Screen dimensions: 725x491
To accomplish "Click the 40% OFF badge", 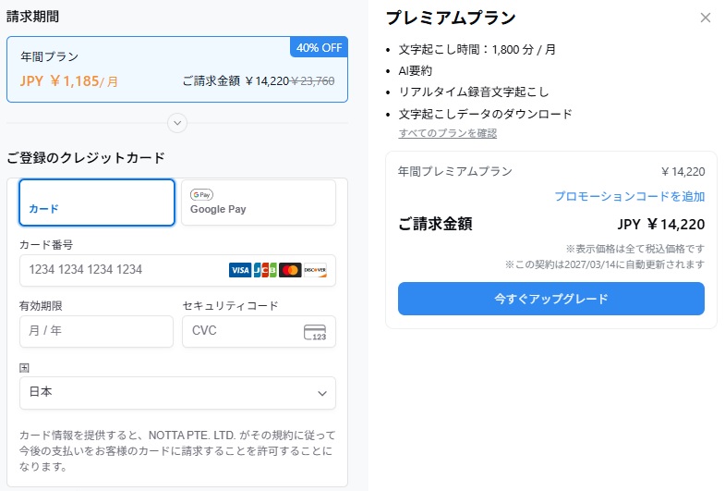I will [319, 47].
